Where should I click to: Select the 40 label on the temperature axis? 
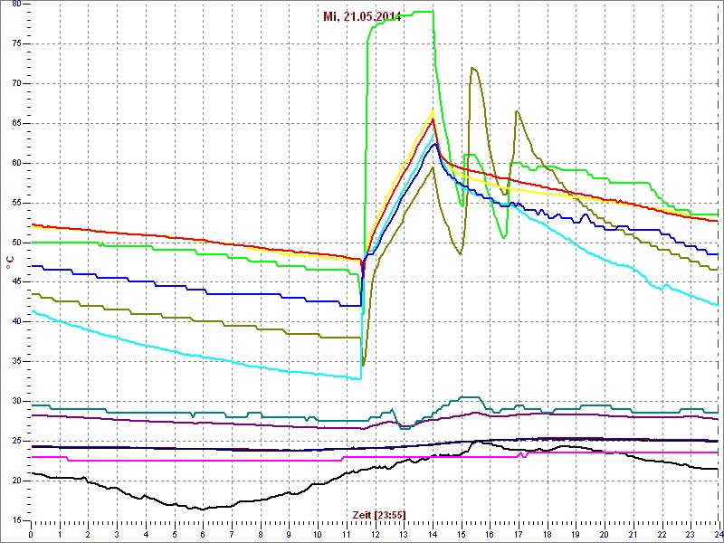click(16, 322)
